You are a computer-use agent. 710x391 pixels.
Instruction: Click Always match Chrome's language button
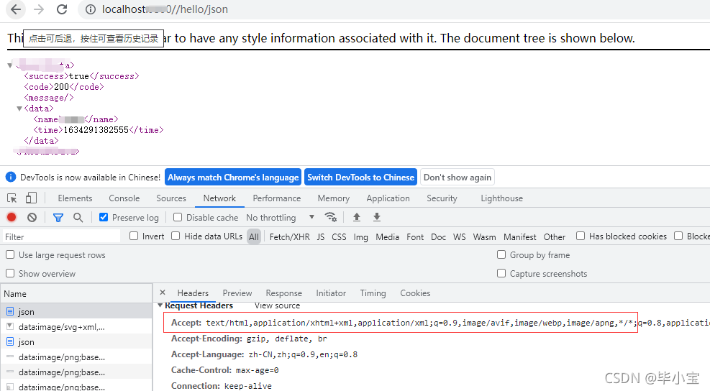(x=233, y=178)
